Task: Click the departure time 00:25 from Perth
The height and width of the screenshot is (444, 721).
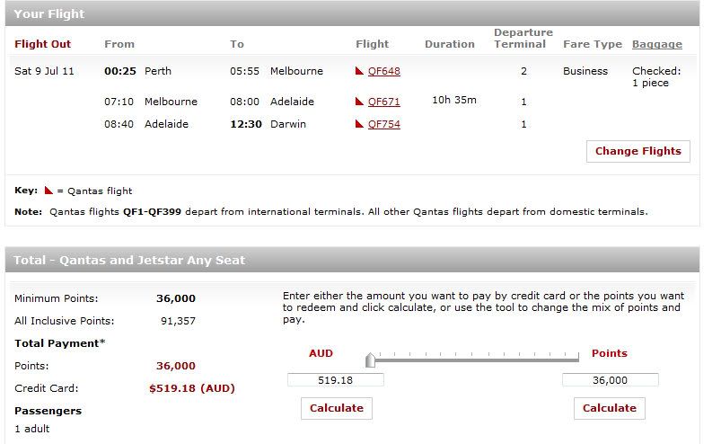Action: (x=138, y=71)
